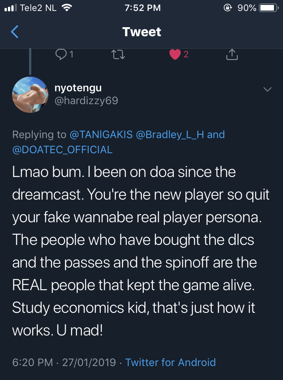This screenshot has height=380, width=283.
Task: Tap the Twitter for Android source link
Action: [x=171, y=362]
